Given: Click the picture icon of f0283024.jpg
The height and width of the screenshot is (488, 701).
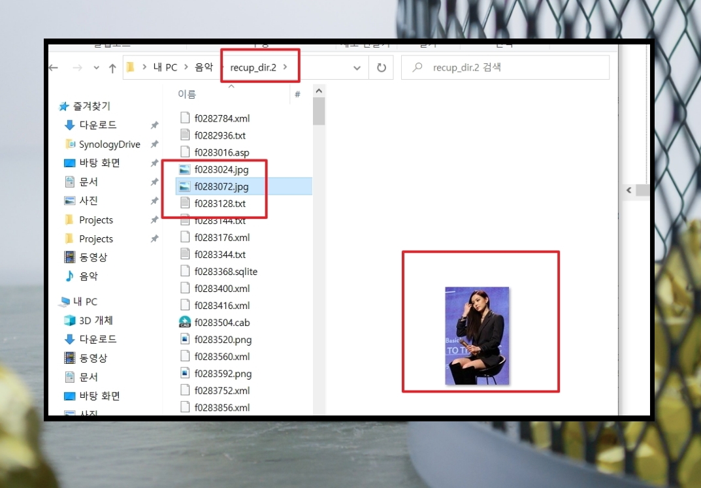Looking at the screenshot, I should 185,169.
